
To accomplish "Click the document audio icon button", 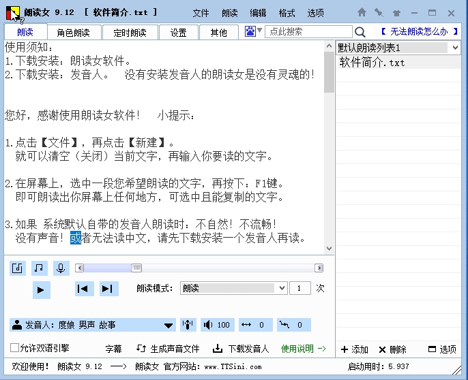I will pos(17,268).
